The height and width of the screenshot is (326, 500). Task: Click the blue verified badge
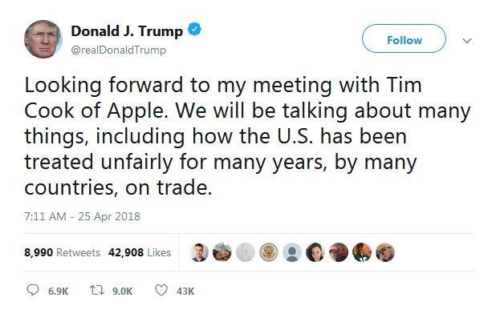pyautogui.click(x=193, y=30)
